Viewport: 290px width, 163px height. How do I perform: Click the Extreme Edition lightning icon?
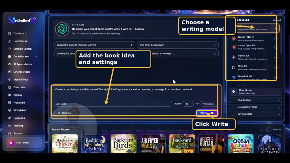[10, 49]
